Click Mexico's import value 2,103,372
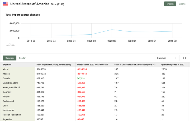The width and height of the screenshot is (190, 121). (41, 74)
